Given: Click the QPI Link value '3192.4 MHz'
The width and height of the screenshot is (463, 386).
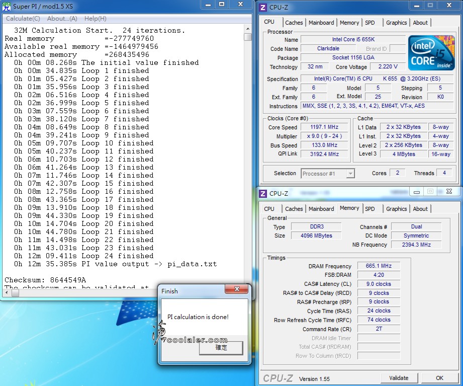Looking at the screenshot, I should click(x=324, y=154).
